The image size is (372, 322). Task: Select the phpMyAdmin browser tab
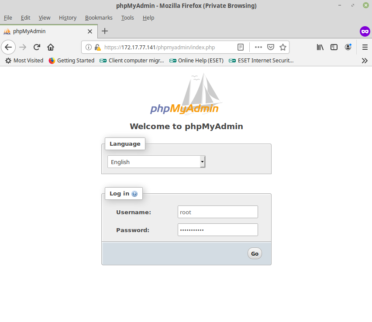point(48,31)
